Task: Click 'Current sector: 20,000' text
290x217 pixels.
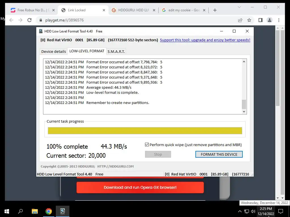Action: point(76,156)
